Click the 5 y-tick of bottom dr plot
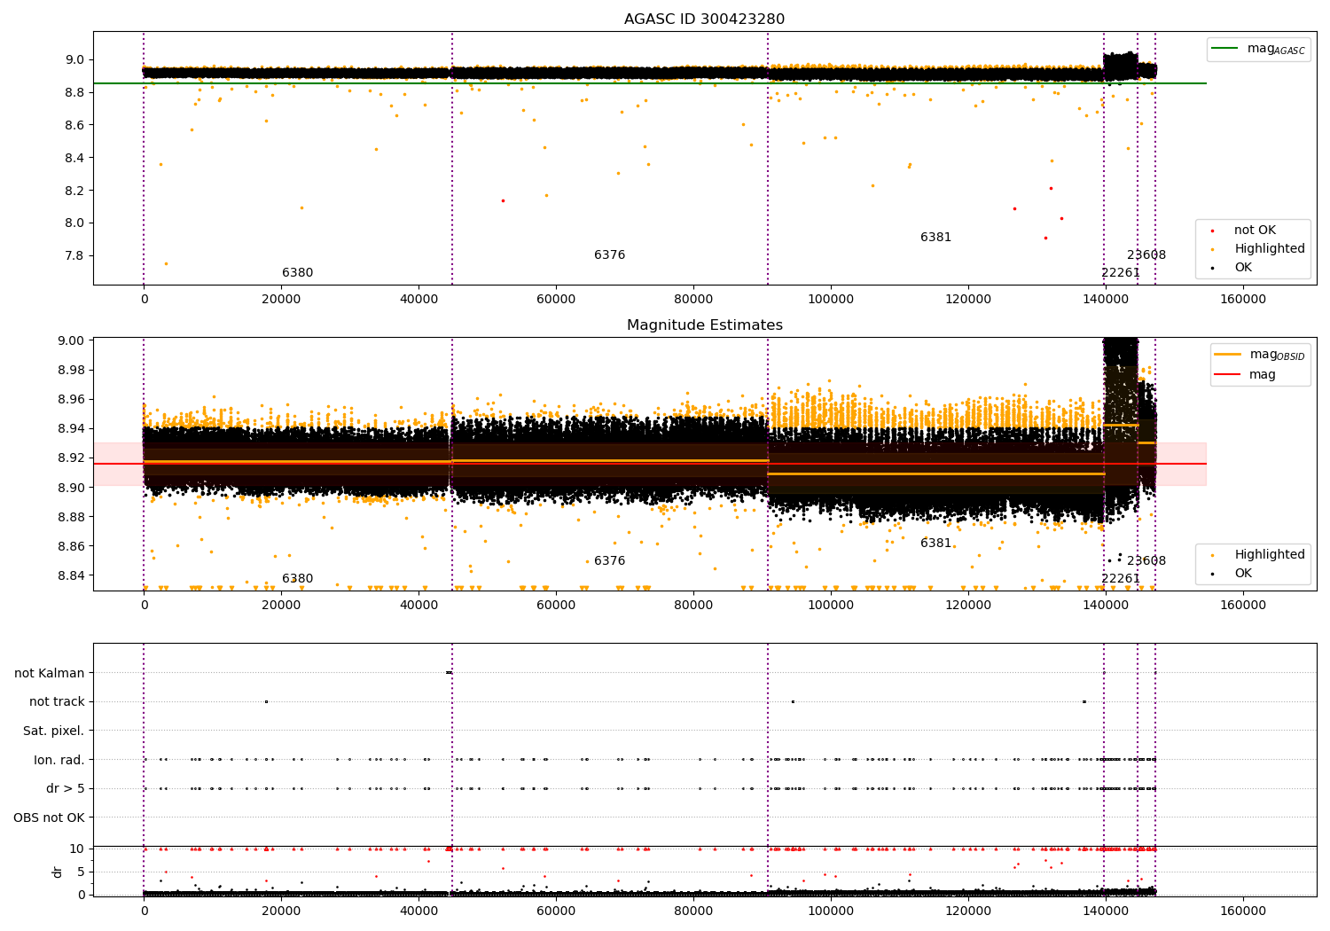1330x931 pixels. [82, 872]
